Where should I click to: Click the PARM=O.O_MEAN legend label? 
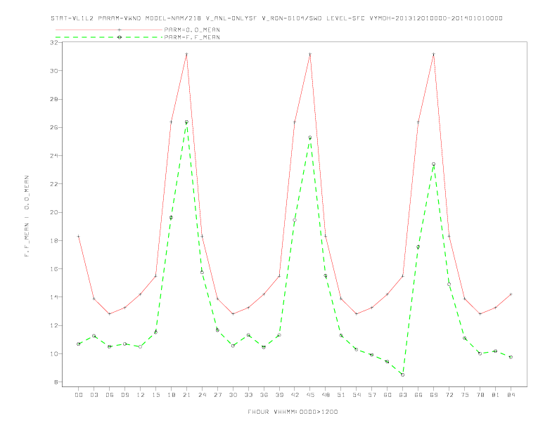[x=192, y=30]
